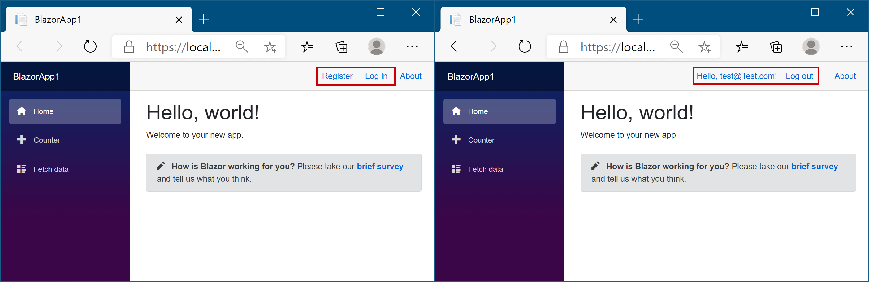Click zoom magnifier icon in right window address bar

tap(677, 46)
